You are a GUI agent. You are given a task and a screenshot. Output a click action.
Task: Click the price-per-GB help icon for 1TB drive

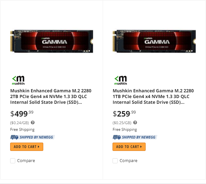tap(135, 123)
